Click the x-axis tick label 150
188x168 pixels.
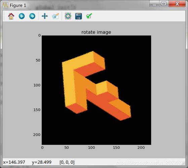pyautogui.click(x=116, y=148)
